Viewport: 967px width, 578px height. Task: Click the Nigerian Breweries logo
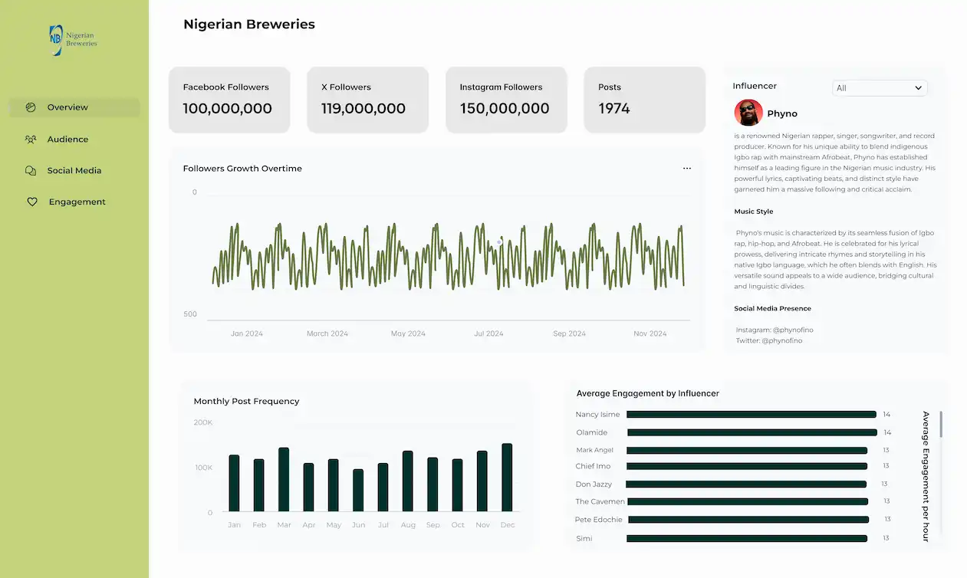(74, 40)
